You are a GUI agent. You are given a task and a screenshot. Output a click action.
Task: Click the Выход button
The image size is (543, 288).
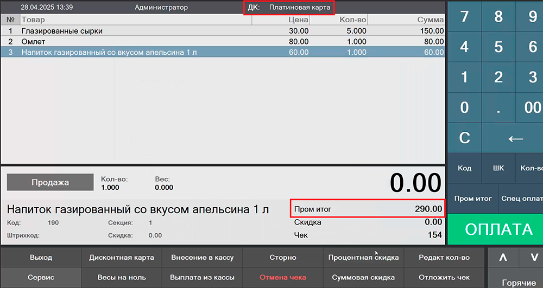point(41,258)
